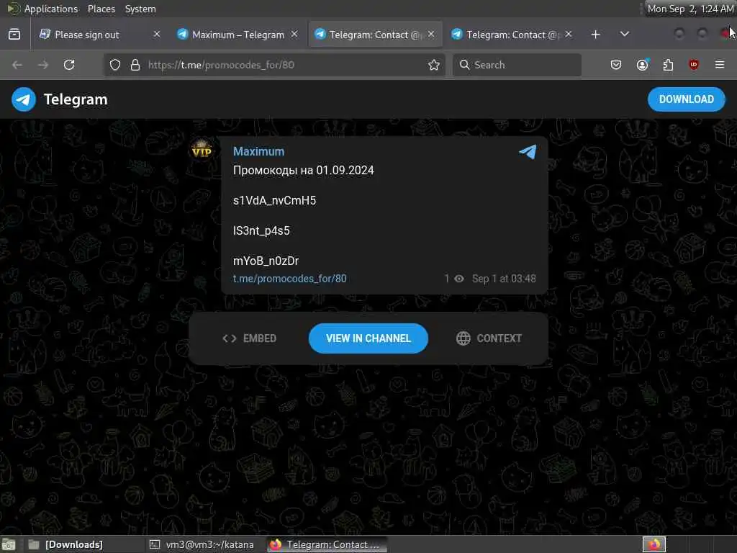Open a new browser tab
The image size is (737, 553).
[595, 35]
